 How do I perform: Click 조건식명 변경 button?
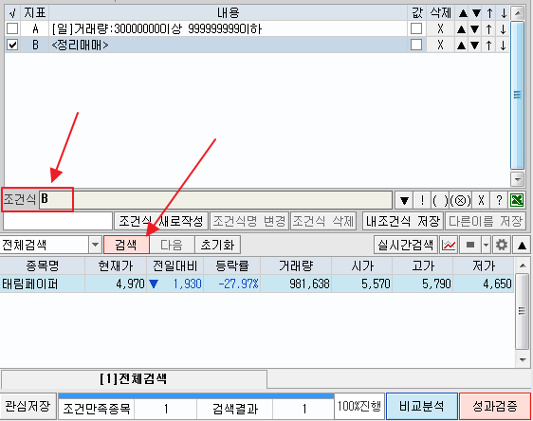(x=249, y=221)
